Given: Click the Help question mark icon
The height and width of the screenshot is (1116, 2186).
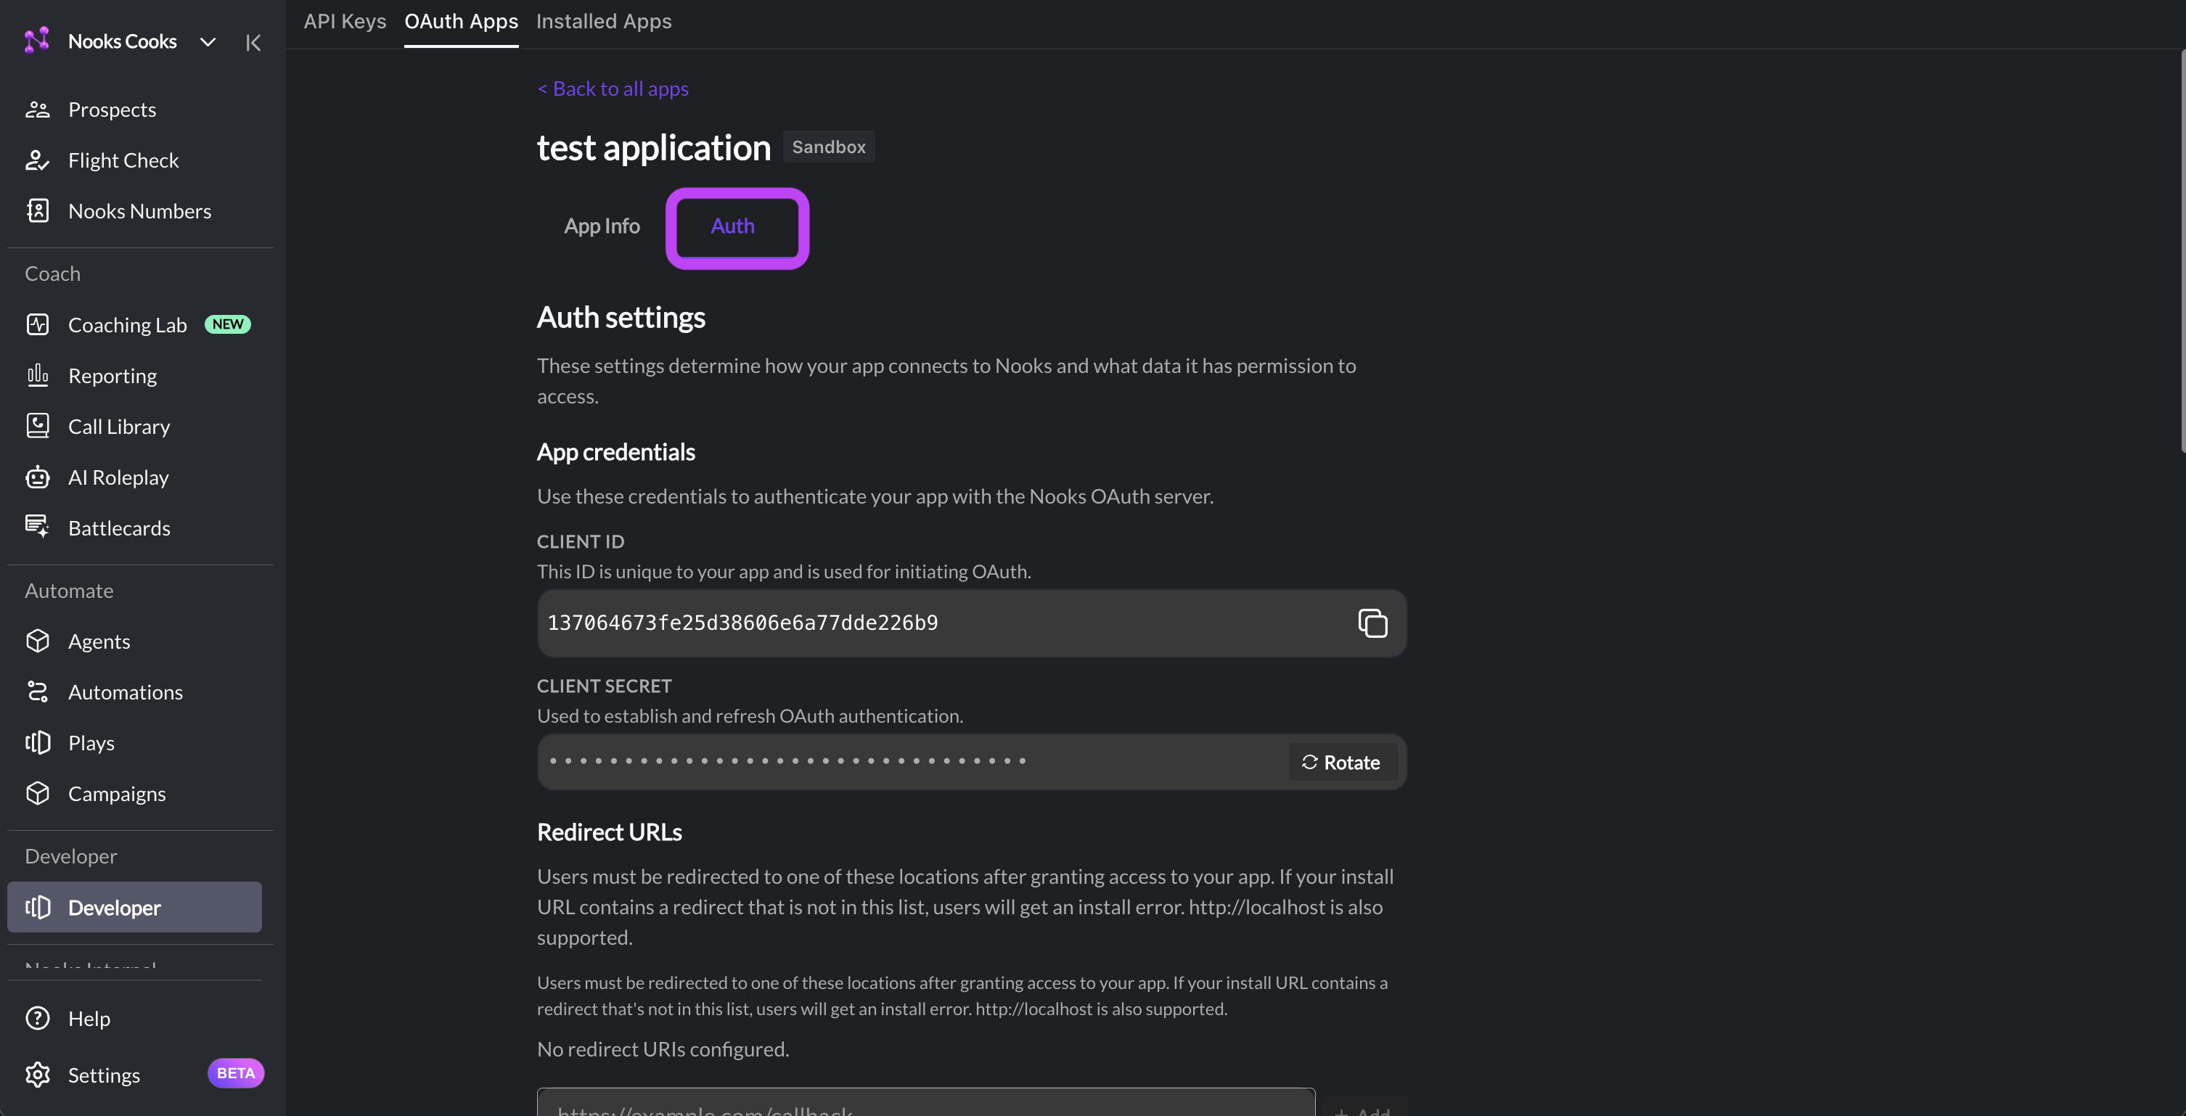Looking at the screenshot, I should 37,1017.
